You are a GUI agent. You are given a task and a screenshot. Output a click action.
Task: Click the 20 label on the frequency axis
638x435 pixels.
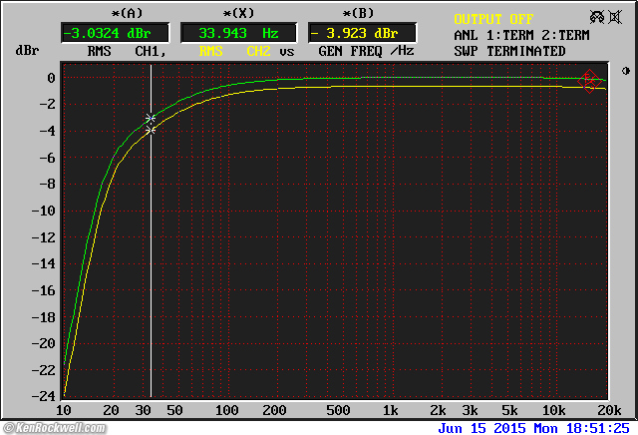[x=111, y=411]
